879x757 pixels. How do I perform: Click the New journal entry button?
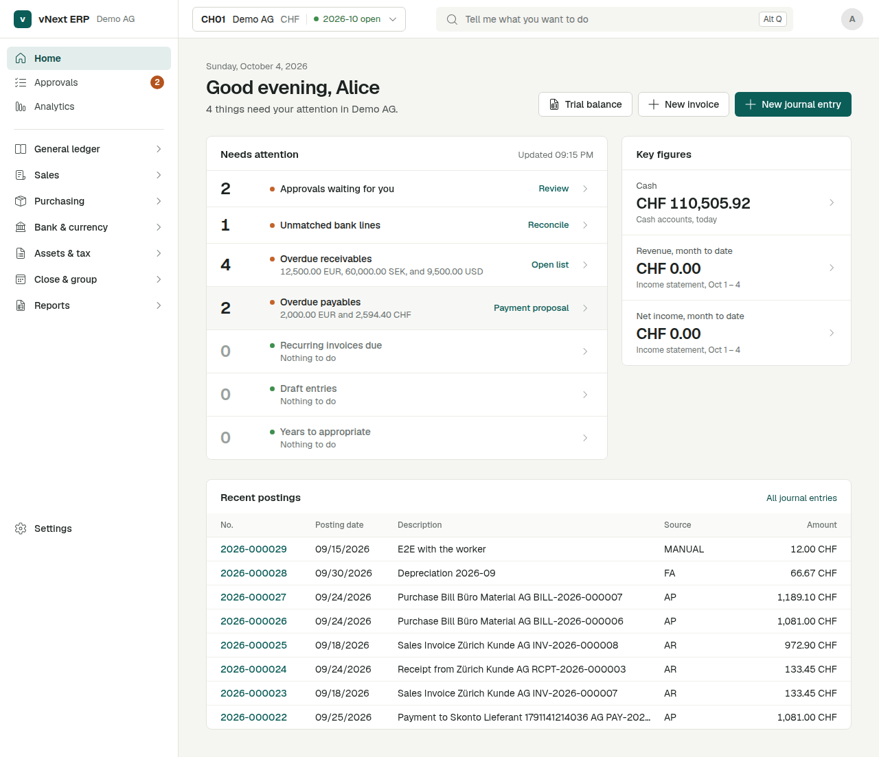point(793,104)
